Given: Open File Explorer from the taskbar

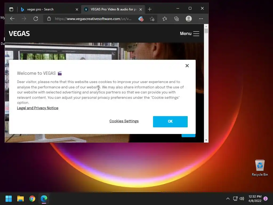Looking at the screenshot, I should [20, 199].
